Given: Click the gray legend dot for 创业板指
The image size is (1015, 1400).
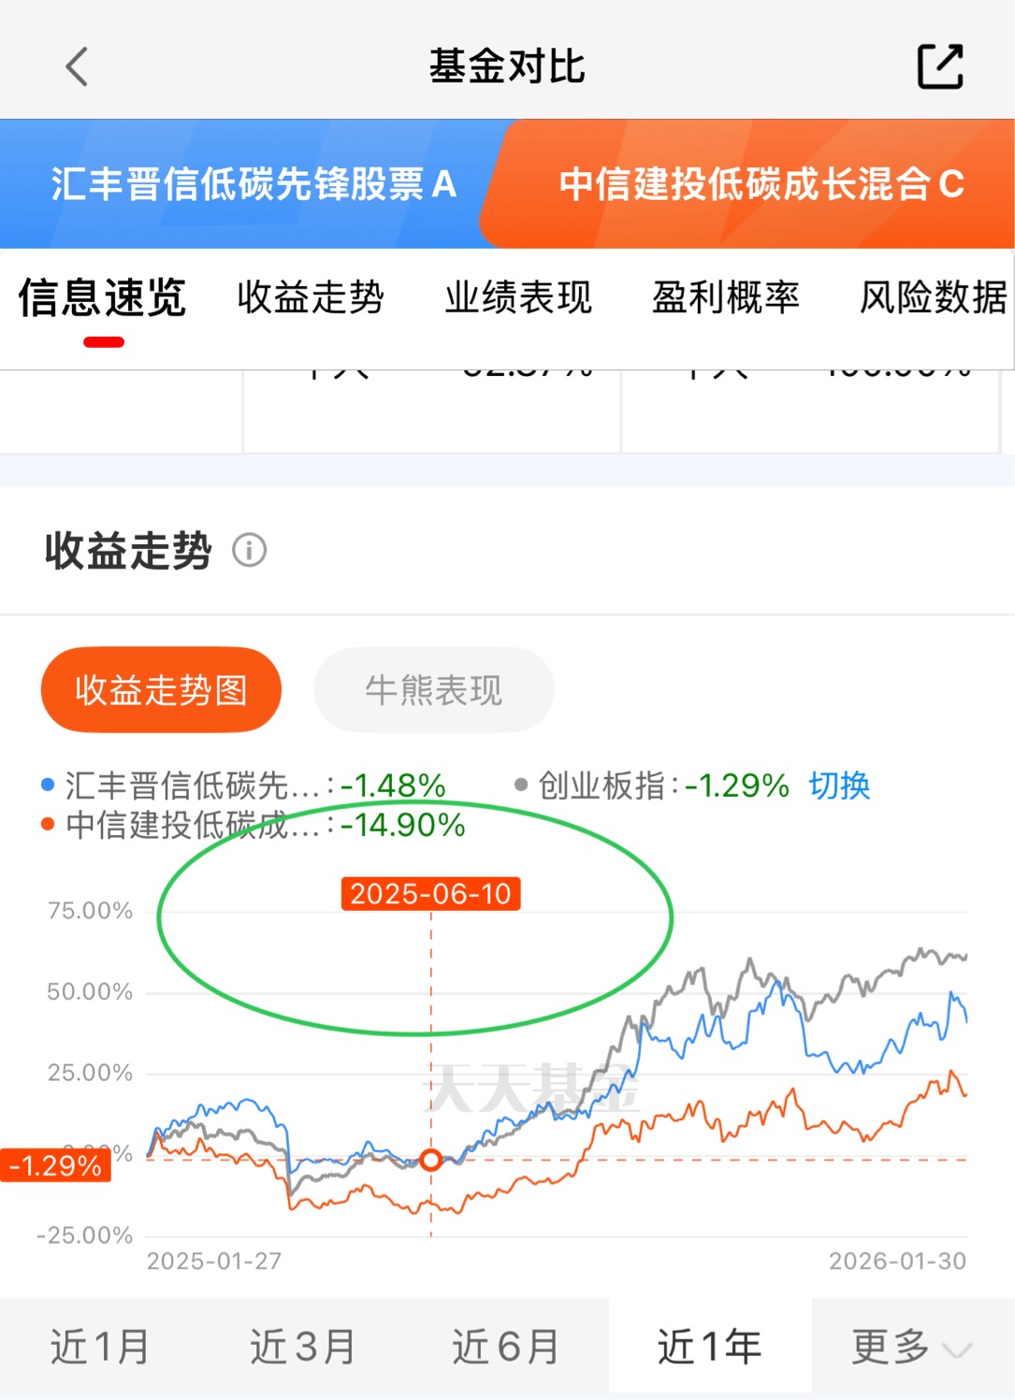Looking at the screenshot, I should [521, 785].
